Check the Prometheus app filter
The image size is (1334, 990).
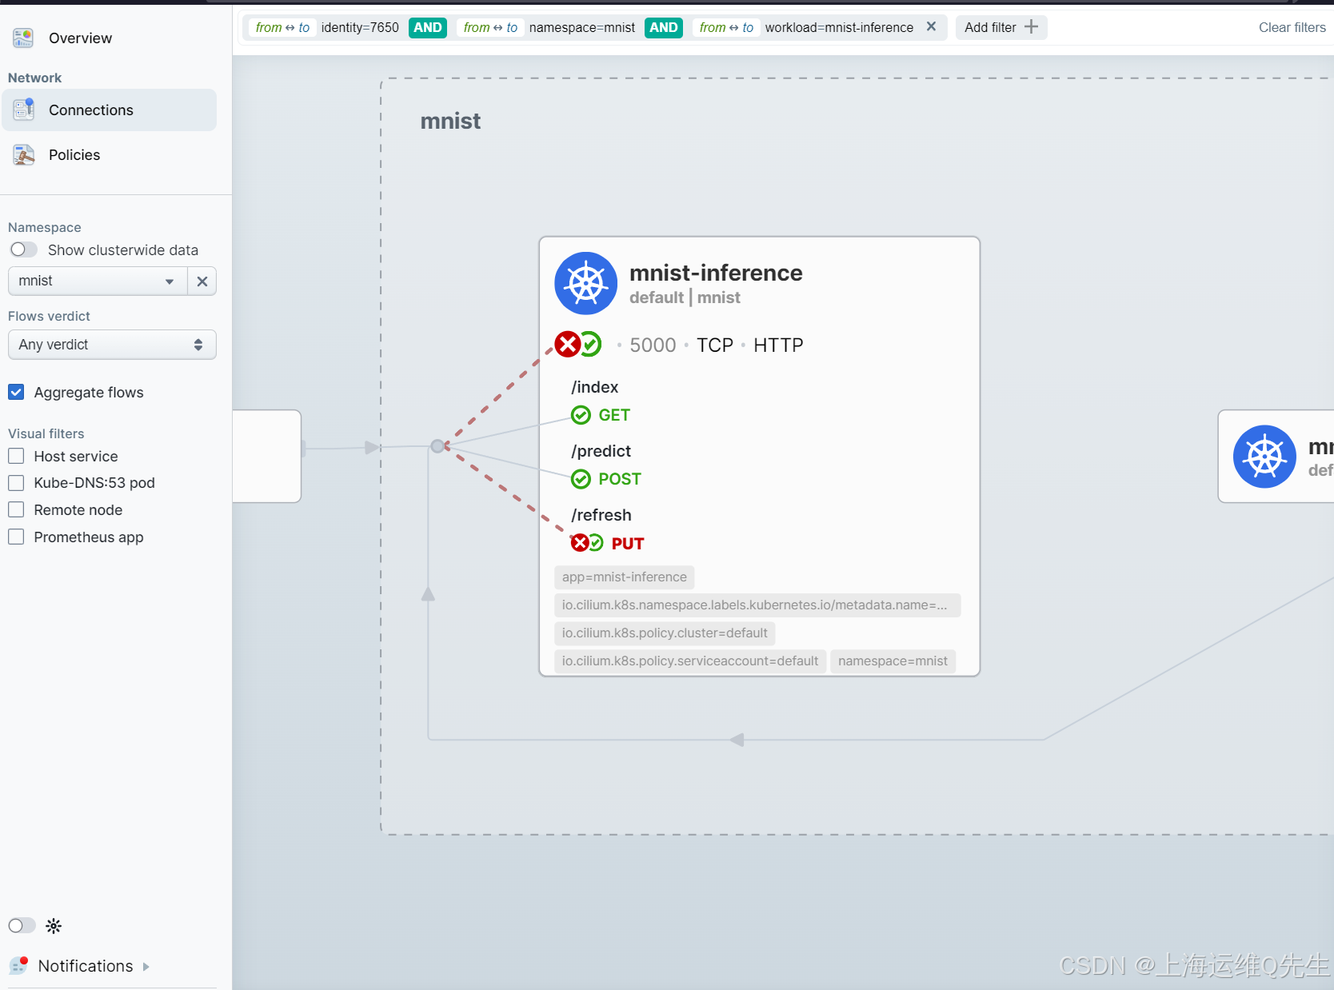point(16,537)
